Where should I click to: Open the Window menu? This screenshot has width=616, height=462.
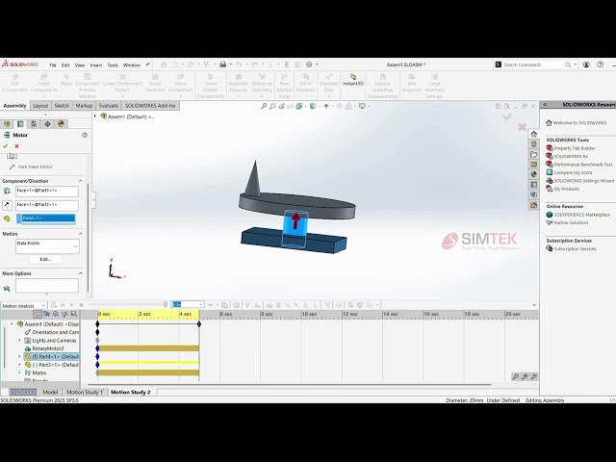(x=132, y=65)
